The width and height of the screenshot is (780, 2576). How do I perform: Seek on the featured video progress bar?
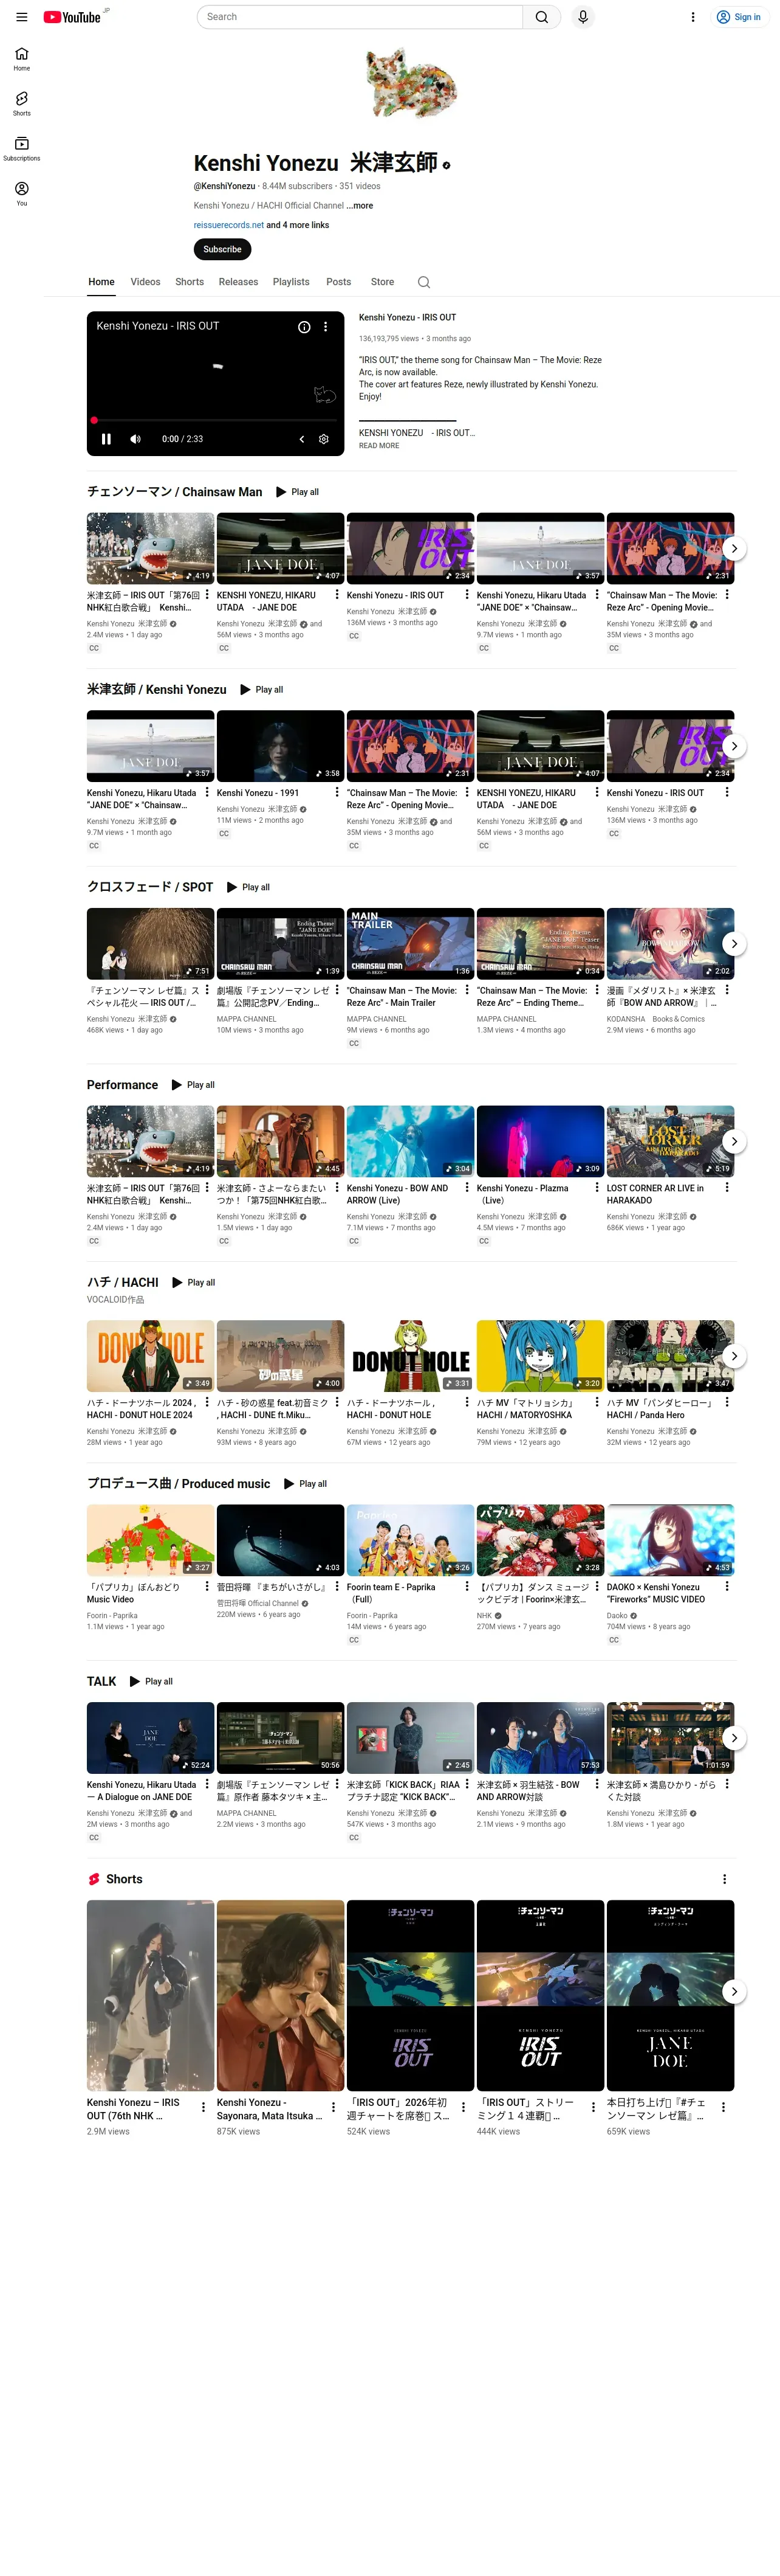(x=216, y=420)
